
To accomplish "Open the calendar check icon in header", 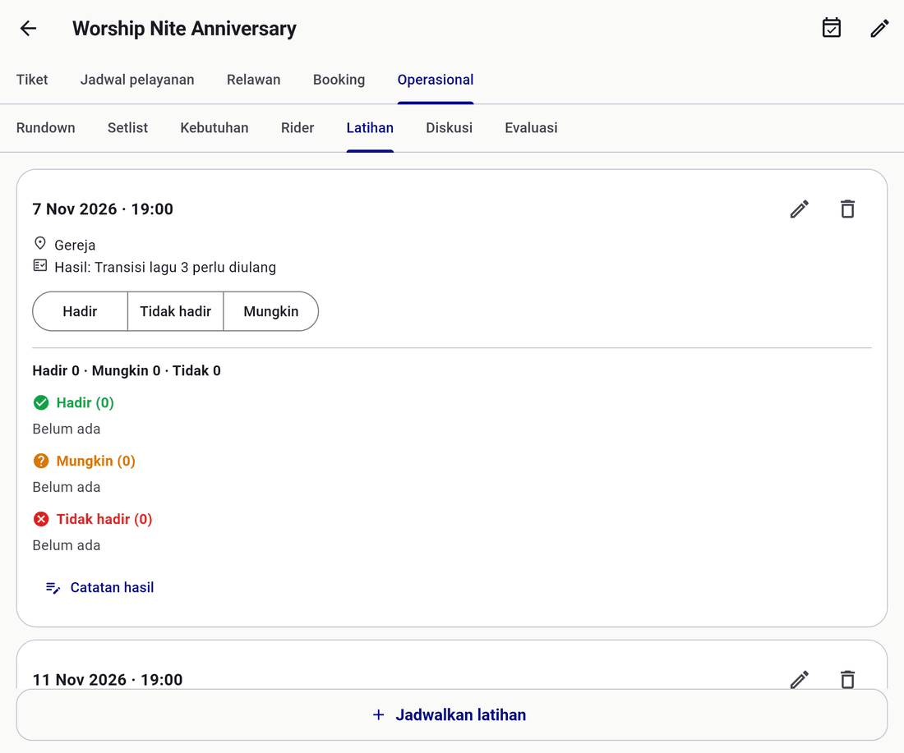I will click(832, 28).
